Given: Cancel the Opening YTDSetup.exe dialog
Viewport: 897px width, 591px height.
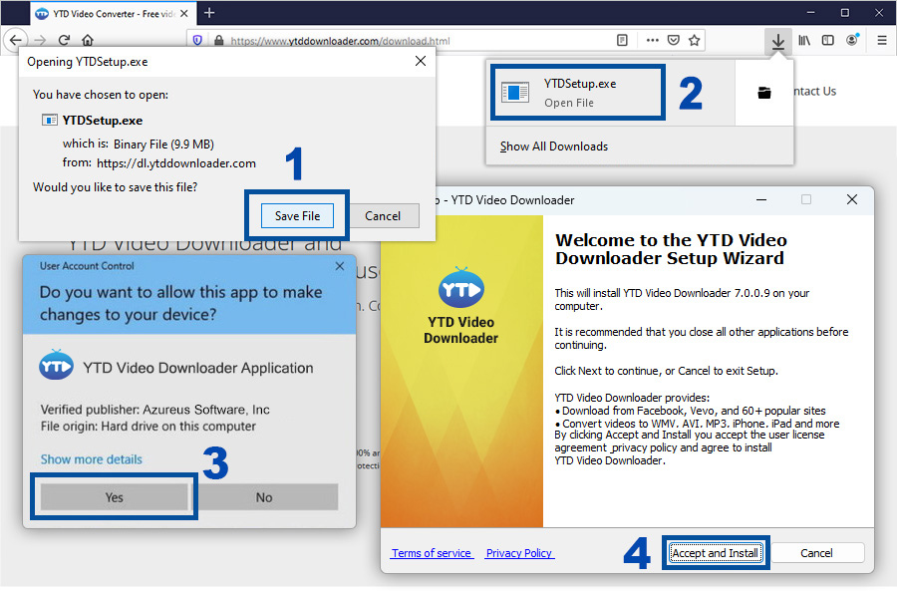Looking at the screenshot, I should [x=383, y=215].
